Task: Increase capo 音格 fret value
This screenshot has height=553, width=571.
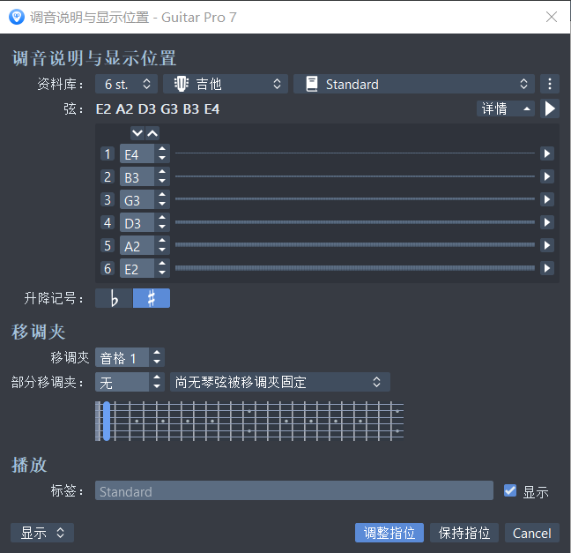Action: click(x=157, y=353)
